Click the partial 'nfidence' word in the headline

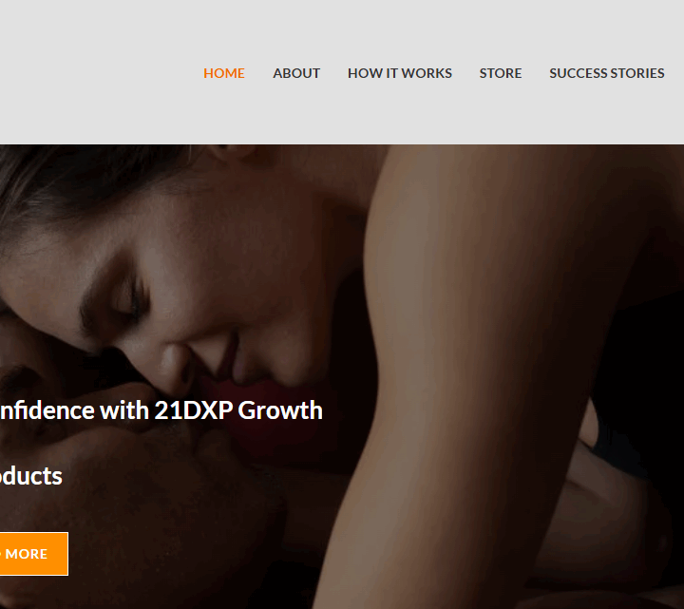[47, 410]
